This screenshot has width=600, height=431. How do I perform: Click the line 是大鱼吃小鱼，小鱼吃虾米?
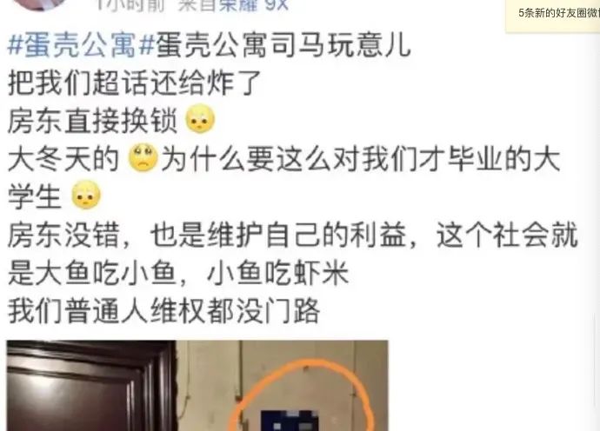pyautogui.click(x=178, y=273)
